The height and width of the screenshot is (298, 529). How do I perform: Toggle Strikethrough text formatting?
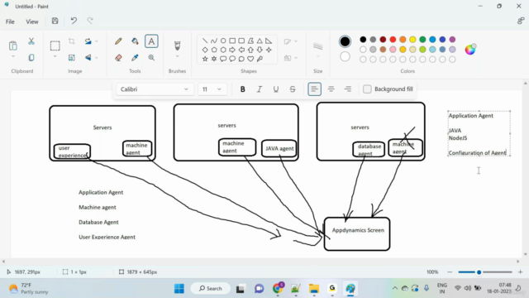click(293, 89)
